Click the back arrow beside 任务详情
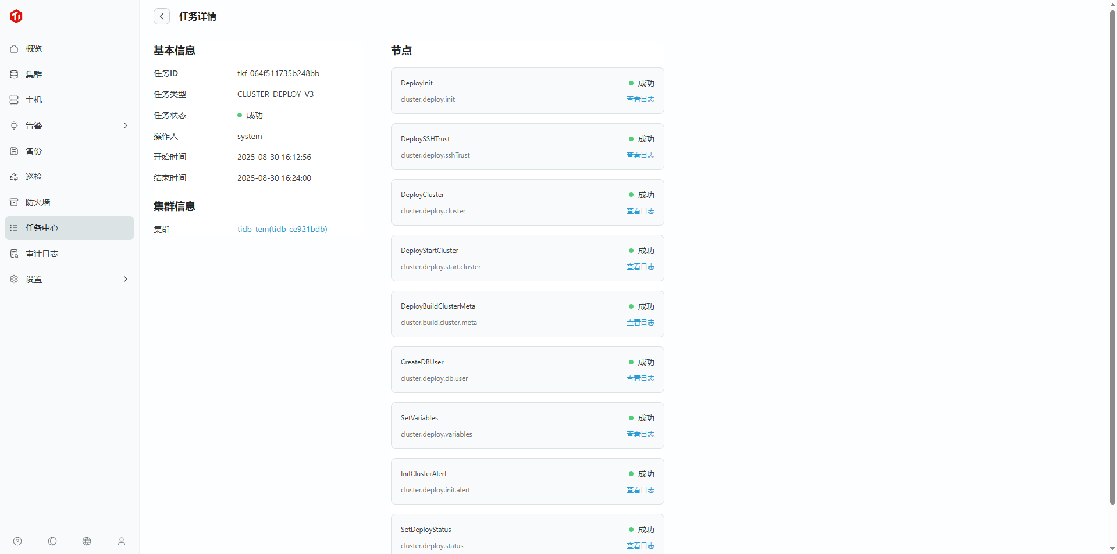Viewport: 1117px width, 554px height. click(162, 16)
